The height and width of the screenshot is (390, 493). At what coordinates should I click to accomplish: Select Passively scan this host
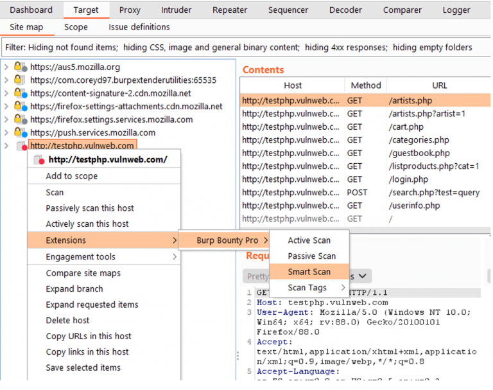pos(104,208)
